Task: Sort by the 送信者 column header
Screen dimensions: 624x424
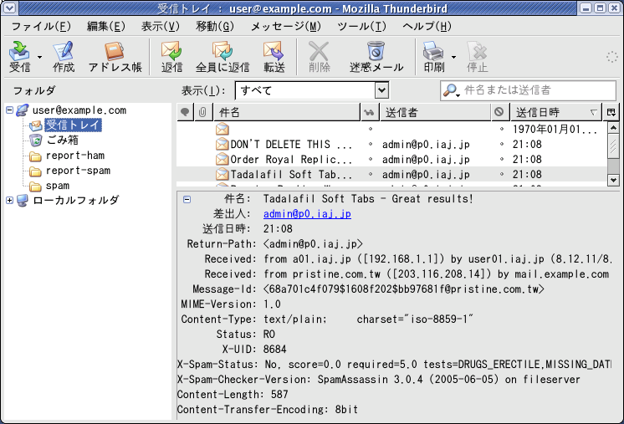Action: tap(435, 112)
